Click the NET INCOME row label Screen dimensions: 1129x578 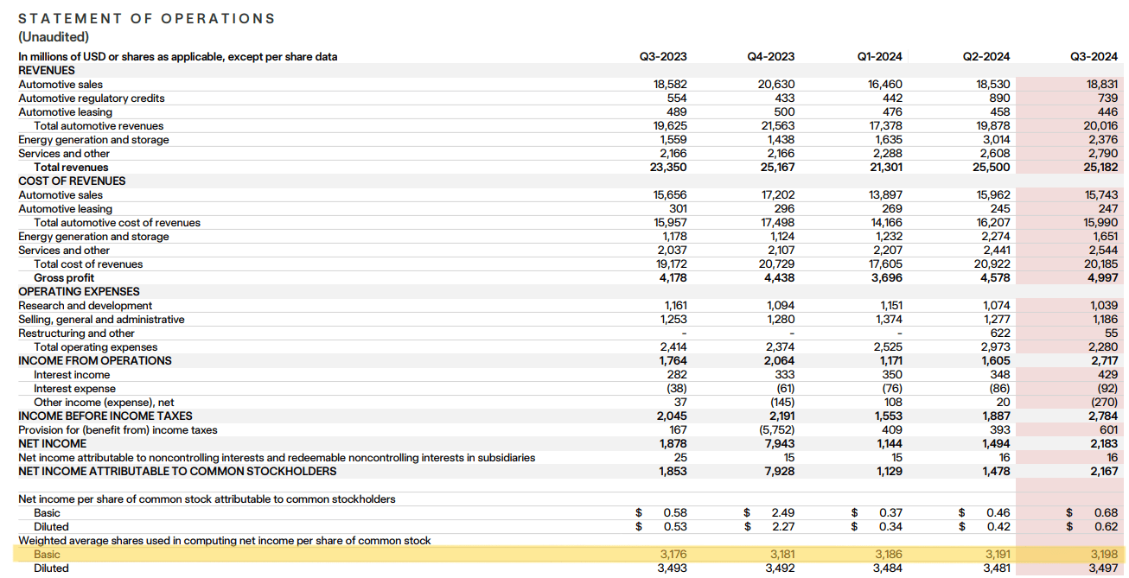click(x=52, y=444)
